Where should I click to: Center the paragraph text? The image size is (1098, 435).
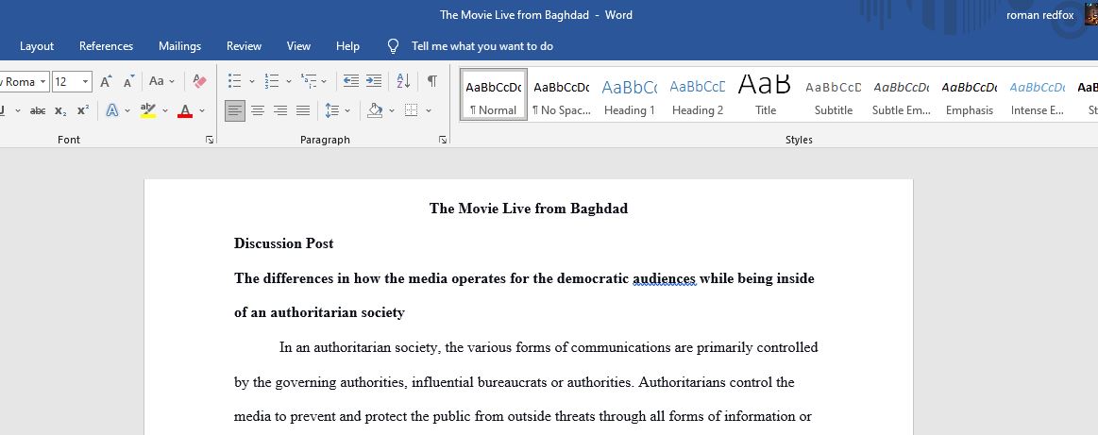click(258, 110)
